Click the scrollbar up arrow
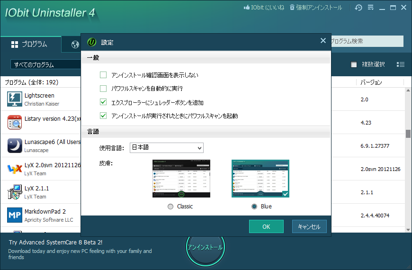Viewport: 412px width, 270px height. click(408, 90)
